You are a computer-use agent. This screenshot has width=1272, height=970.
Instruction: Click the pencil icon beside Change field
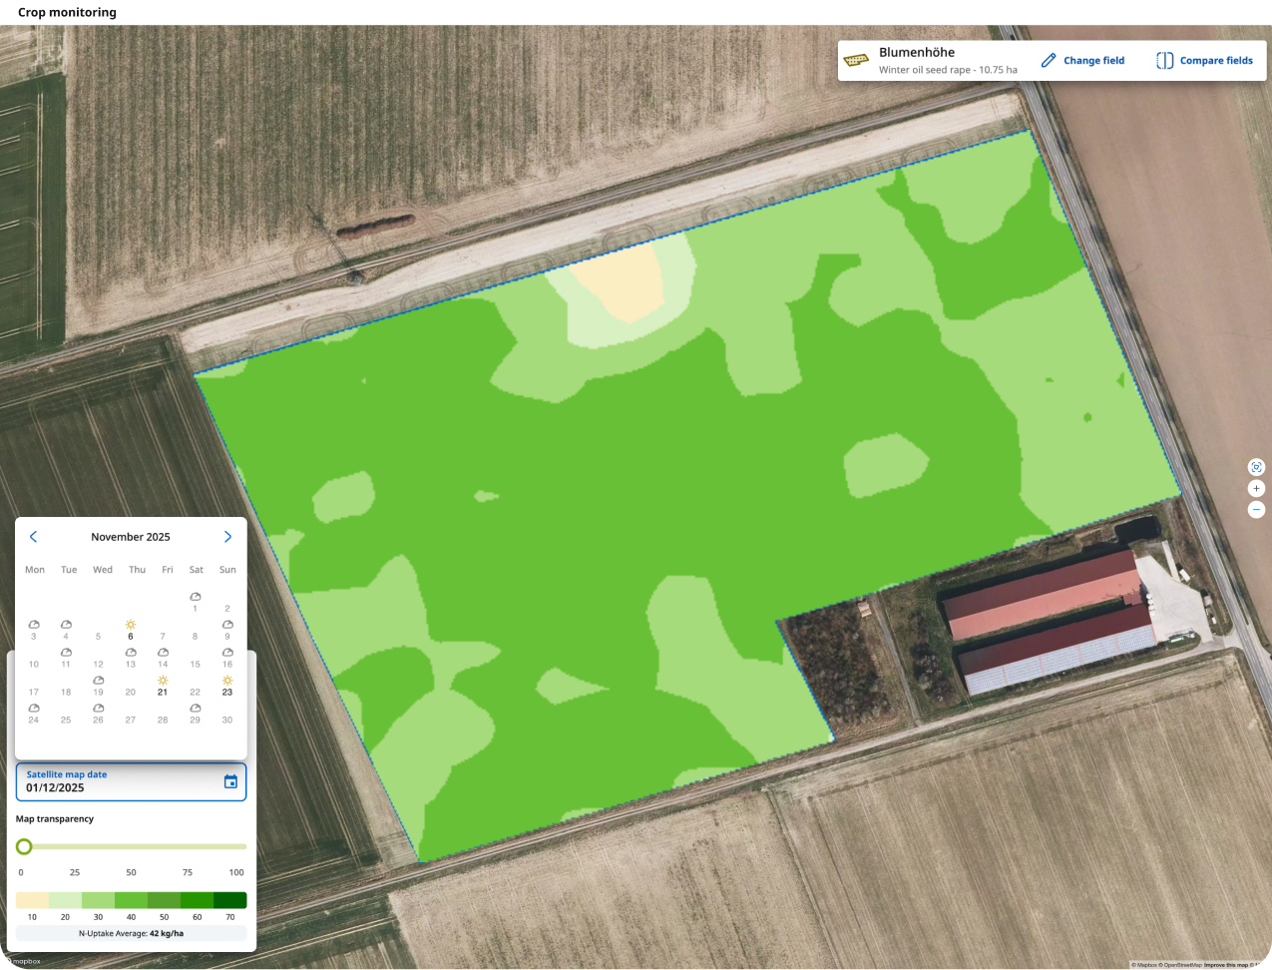(1049, 61)
